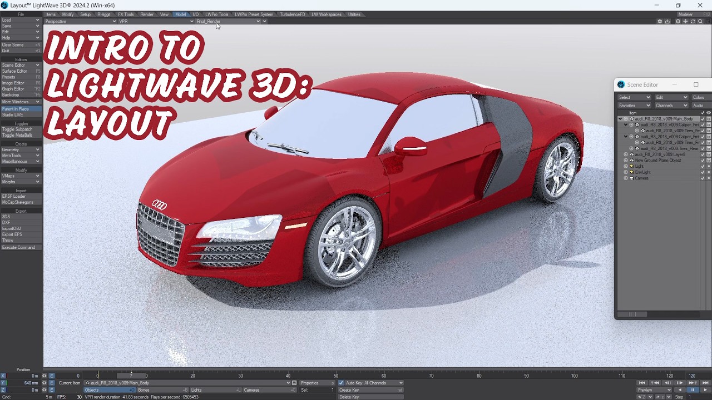Screen dimensions: 712x400
Task: Jump to last frame in playback controls
Action: coord(705,383)
